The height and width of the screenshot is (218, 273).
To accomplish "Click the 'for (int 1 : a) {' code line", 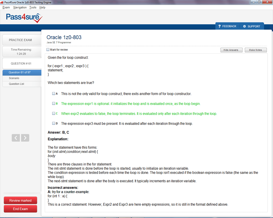I will point(57,196).
